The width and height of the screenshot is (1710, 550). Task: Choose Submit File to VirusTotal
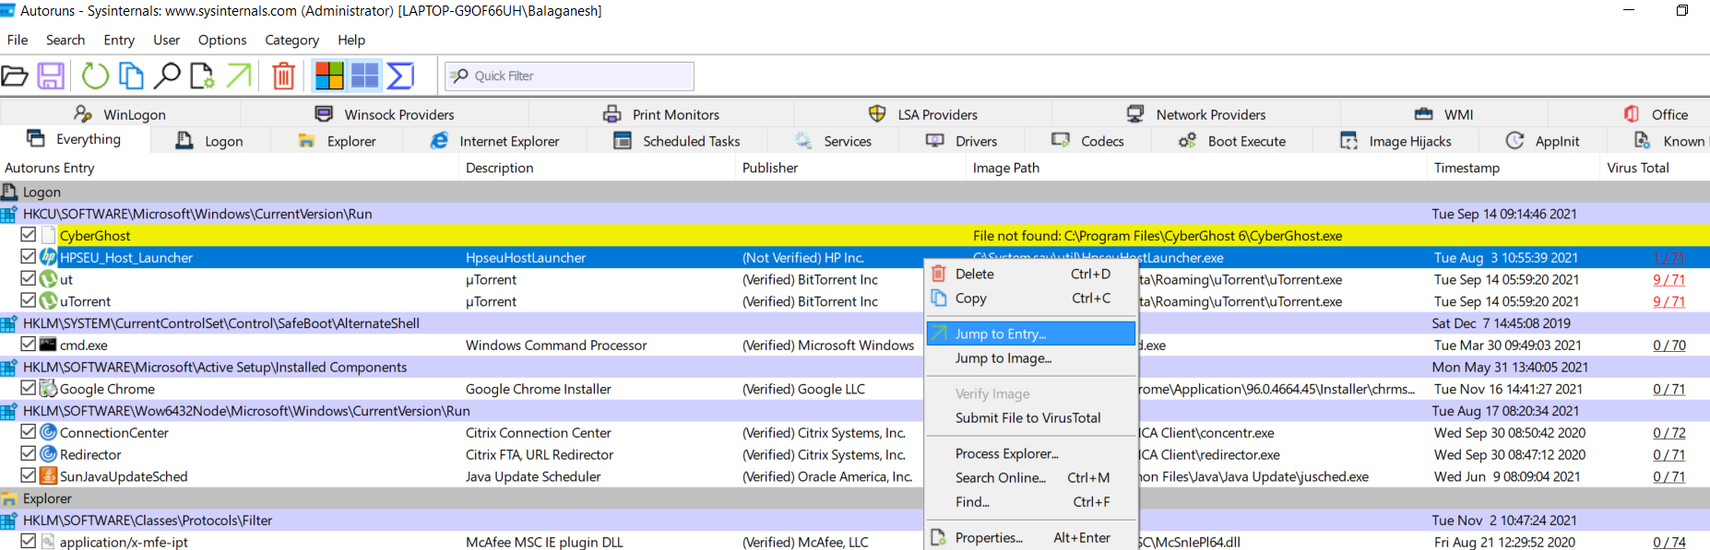(x=1030, y=417)
